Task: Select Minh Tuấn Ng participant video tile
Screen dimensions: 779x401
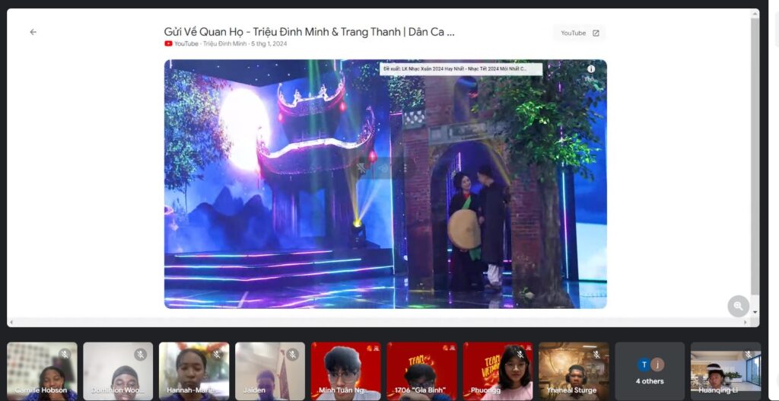Action: coord(346,371)
